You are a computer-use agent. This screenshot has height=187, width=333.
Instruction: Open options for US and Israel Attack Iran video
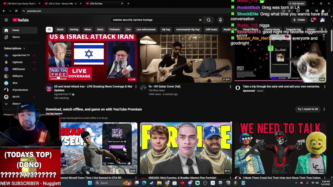click(x=136, y=87)
